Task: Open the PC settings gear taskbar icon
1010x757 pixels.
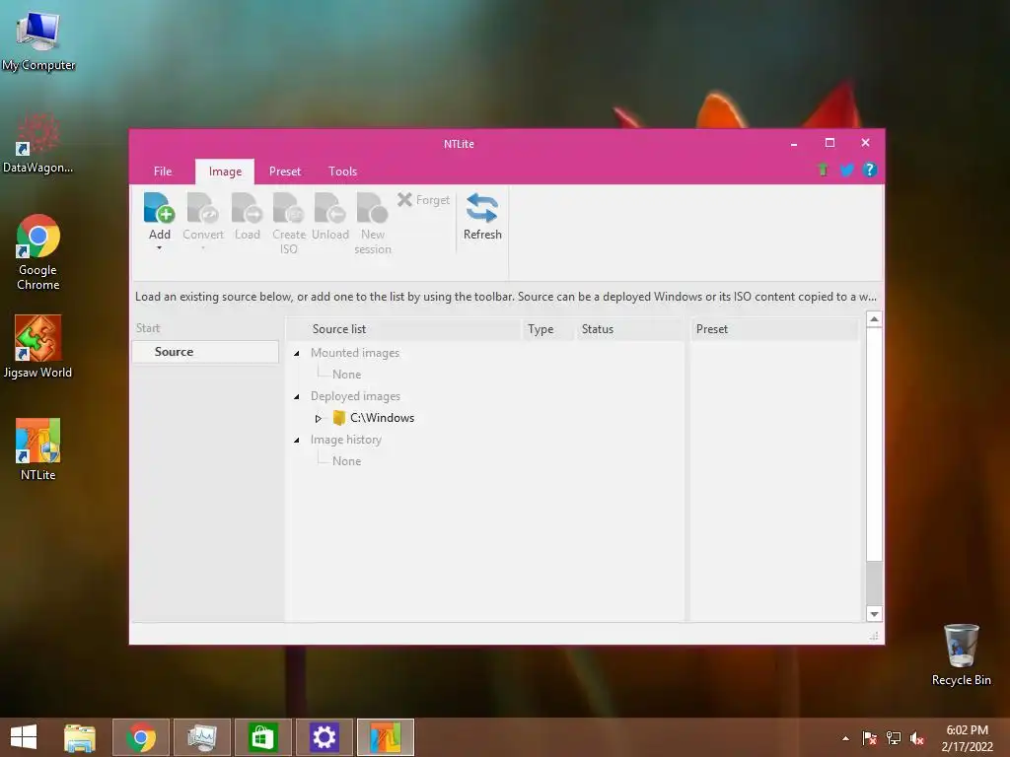Action: (x=324, y=737)
